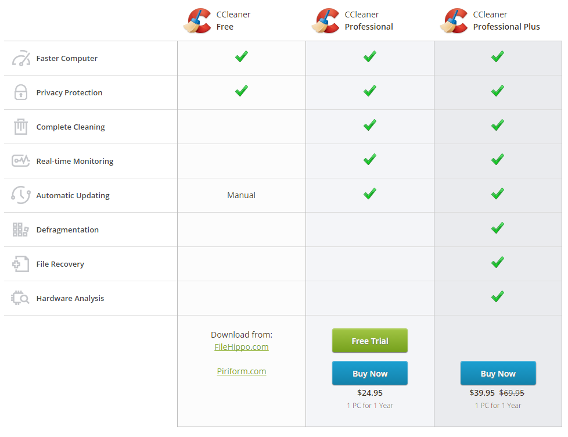This screenshot has width=568, height=437.
Task: Open the Piriform.com download link
Action: [242, 371]
